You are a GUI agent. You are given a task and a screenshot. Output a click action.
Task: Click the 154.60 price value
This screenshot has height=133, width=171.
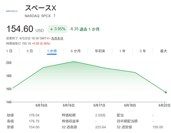tap(20, 29)
